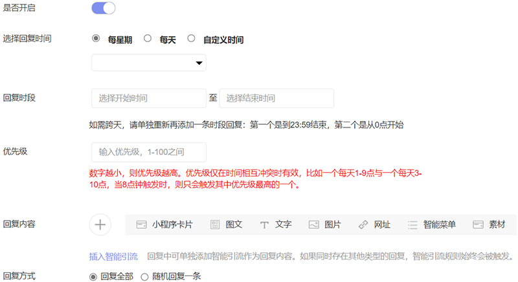
Task: Click the 回复时段 label text
Action: pos(19,98)
